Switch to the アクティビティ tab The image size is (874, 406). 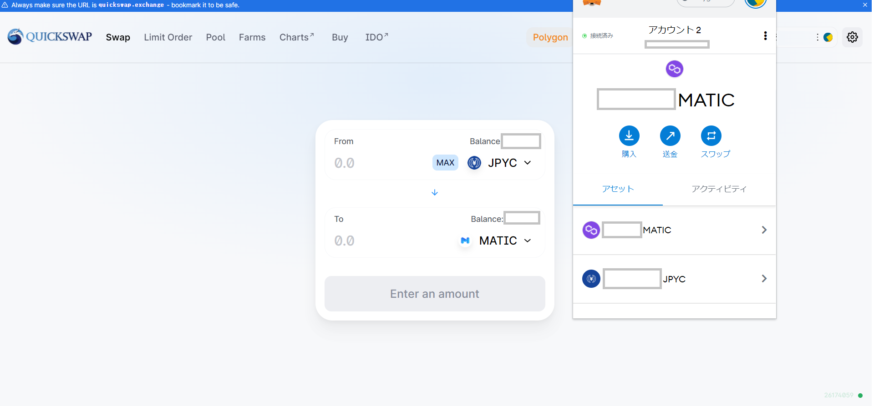pos(719,189)
